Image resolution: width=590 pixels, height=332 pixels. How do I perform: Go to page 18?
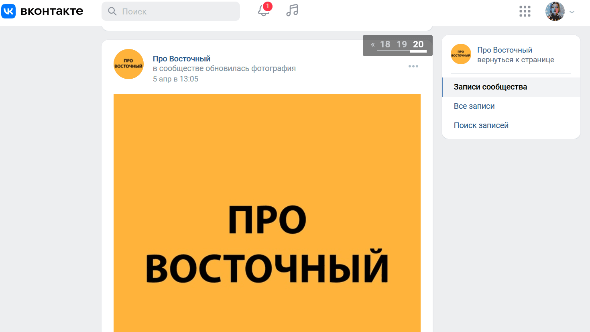(x=385, y=45)
